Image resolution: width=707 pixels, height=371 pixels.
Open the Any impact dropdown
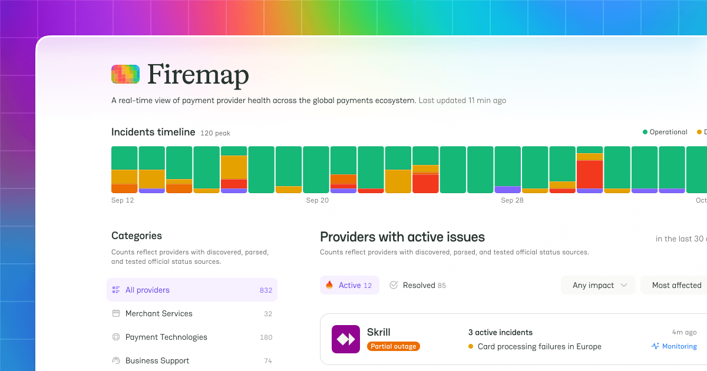pyautogui.click(x=598, y=285)
